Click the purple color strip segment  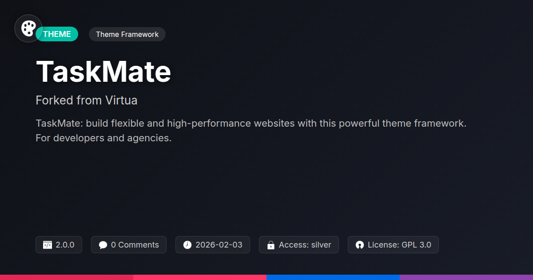click(466, 277)
